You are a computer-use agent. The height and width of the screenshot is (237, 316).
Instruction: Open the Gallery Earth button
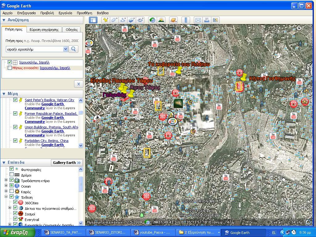click(x=67, y=163)
